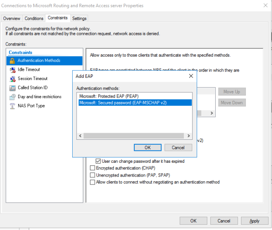Image resolution: width=272 pixels, height=230 pixels.
Task: Click the Day and time restrictions icon
Action: click(12, 97)
